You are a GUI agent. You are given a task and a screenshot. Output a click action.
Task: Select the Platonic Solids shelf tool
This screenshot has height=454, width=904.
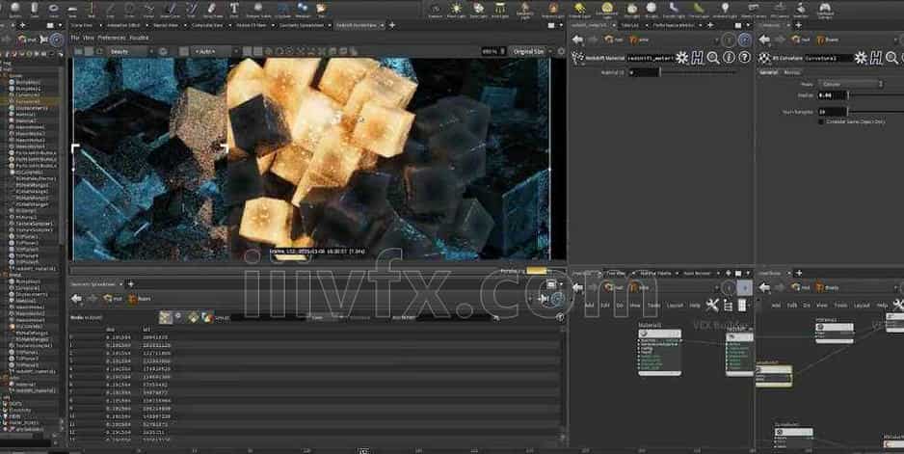(x=257, y=8)
